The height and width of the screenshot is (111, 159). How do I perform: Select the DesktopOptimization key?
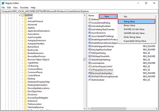pos(37,85)
